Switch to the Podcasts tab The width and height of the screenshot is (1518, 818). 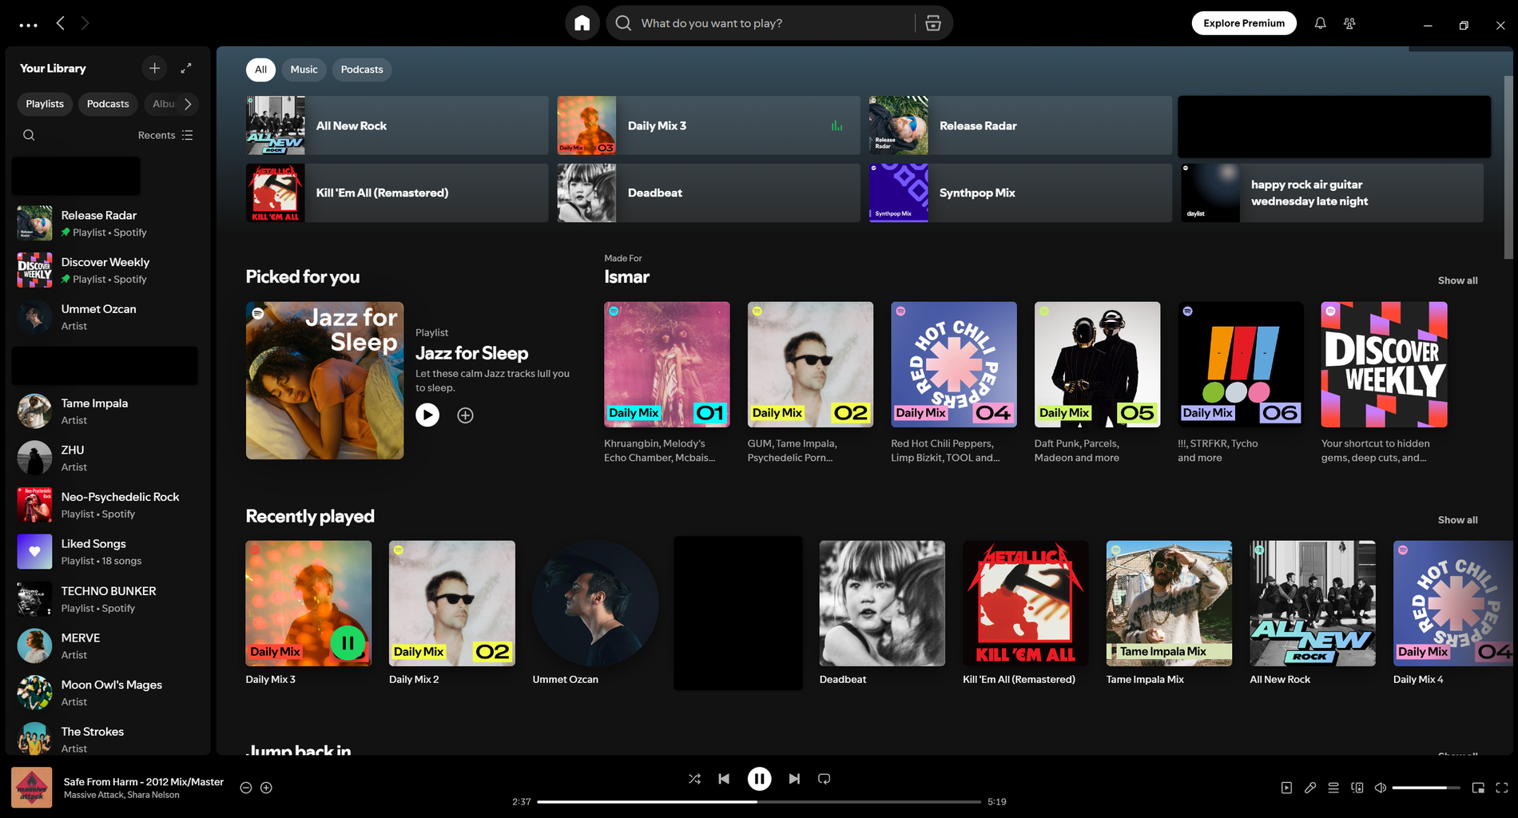coord(361,69)
